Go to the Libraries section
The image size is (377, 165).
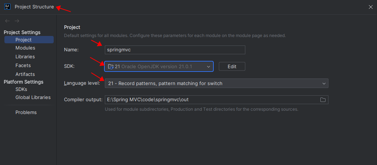25,57
